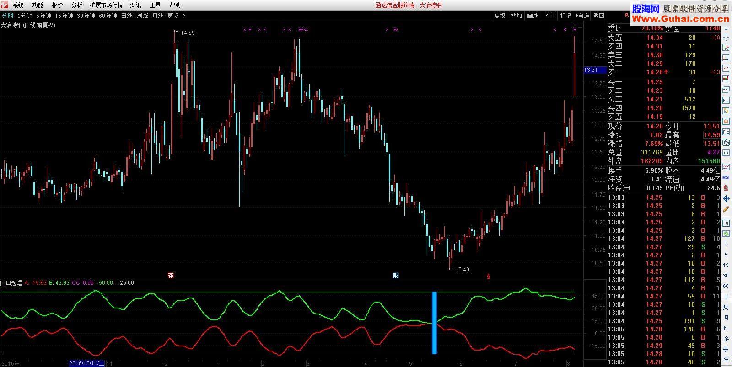Switch to 1-minute period in sidebar
The image size is (732, 367).
[726, 245]
